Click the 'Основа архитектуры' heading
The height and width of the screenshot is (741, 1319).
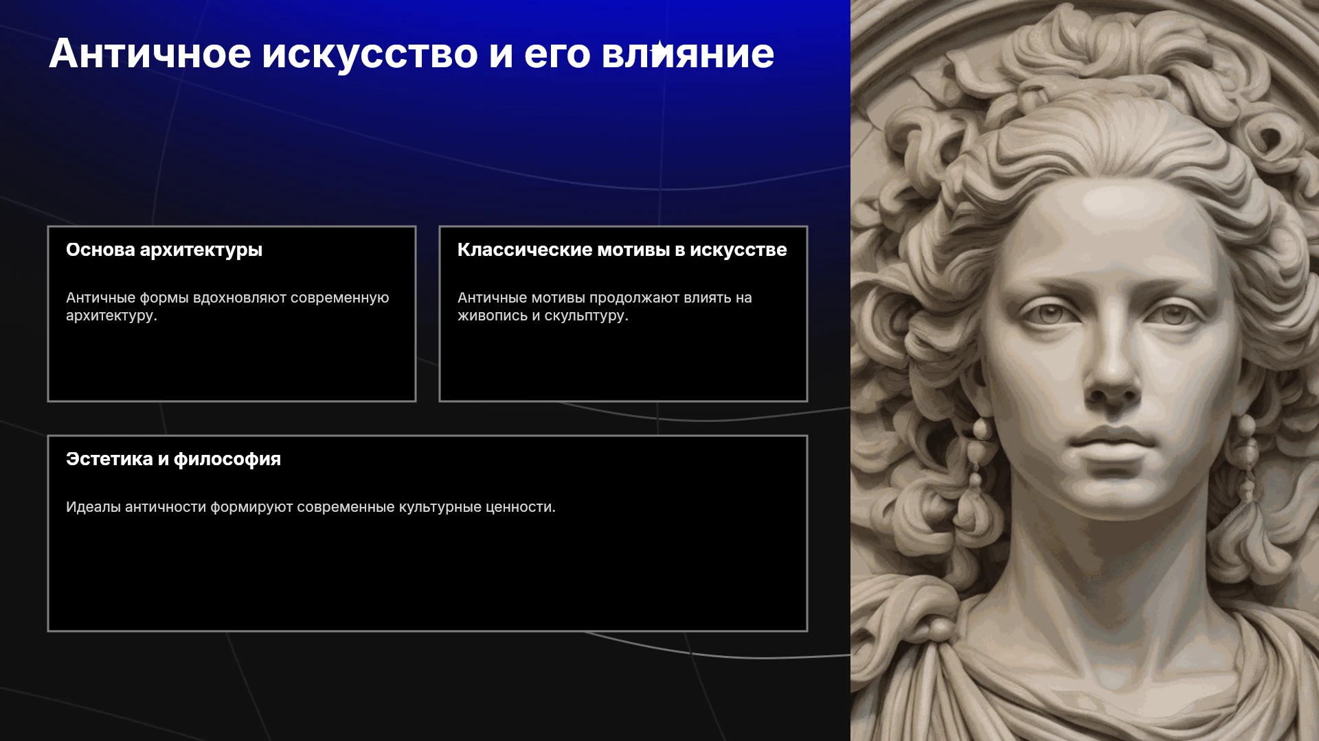click(x=164, y=250)
